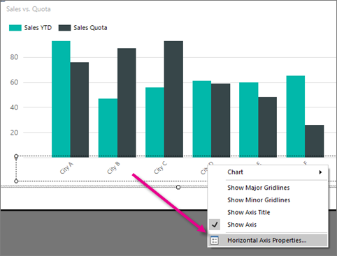Select City C teal Sales YTD bar
The height and width of the screenshot is (256, 337).
point(155,122)
